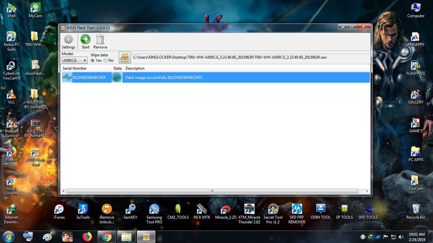Open PC APPS desktop shortcut
This screenshot has height=243, width=433.
click(416, 154)
